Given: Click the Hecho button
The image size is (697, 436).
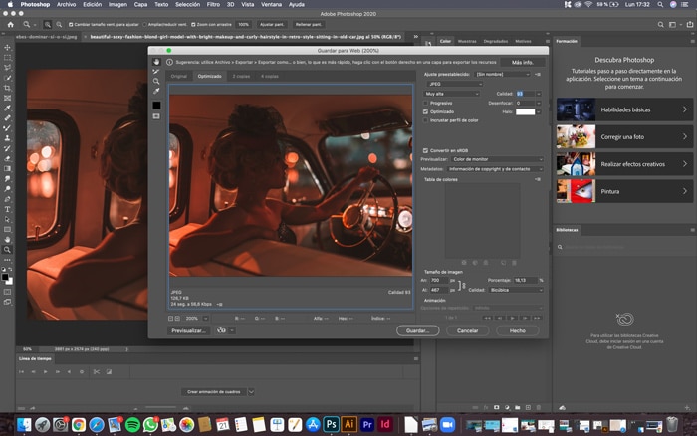Looking at the screenshot, I should (x=518, y=330).
